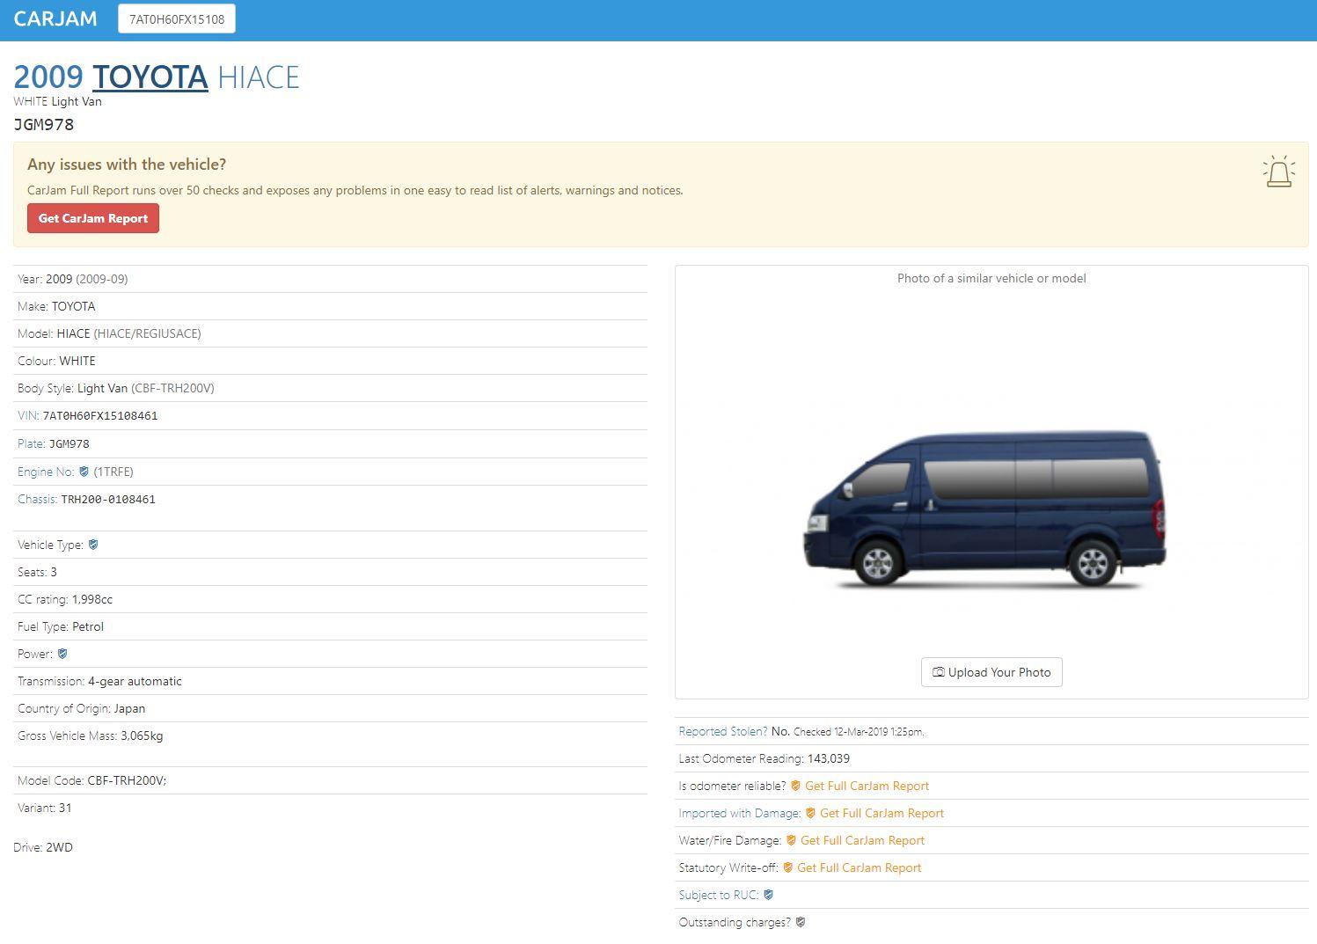1317x944 pixels.
Task: Open the Chassis label link
Action: (38, 499)
